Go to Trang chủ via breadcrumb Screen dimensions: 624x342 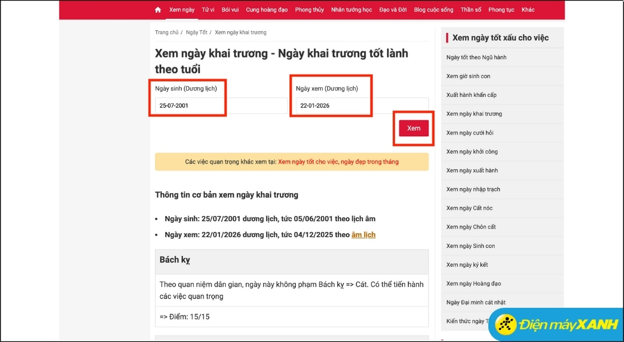[x=167, y=32]
